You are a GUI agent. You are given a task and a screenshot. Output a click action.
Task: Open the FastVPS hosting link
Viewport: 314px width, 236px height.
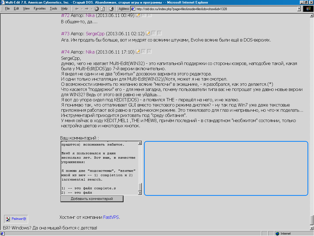[x=111, y=217]
